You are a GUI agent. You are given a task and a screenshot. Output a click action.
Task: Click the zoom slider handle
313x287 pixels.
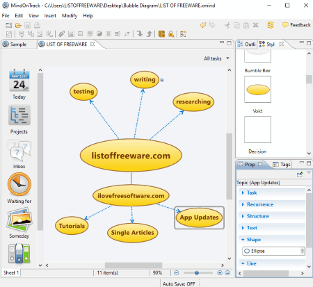pos(197,273)
